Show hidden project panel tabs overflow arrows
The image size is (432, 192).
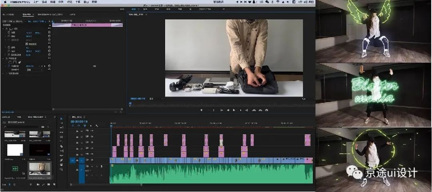pyautogui.click(x=54, y=117)
